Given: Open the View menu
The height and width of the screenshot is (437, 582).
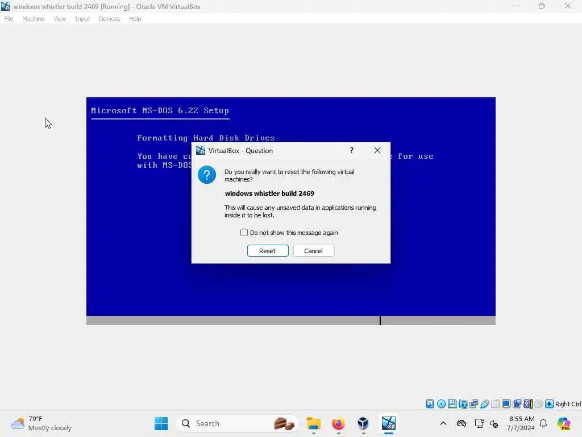Looking at the screenshot, I should point(60,19).
